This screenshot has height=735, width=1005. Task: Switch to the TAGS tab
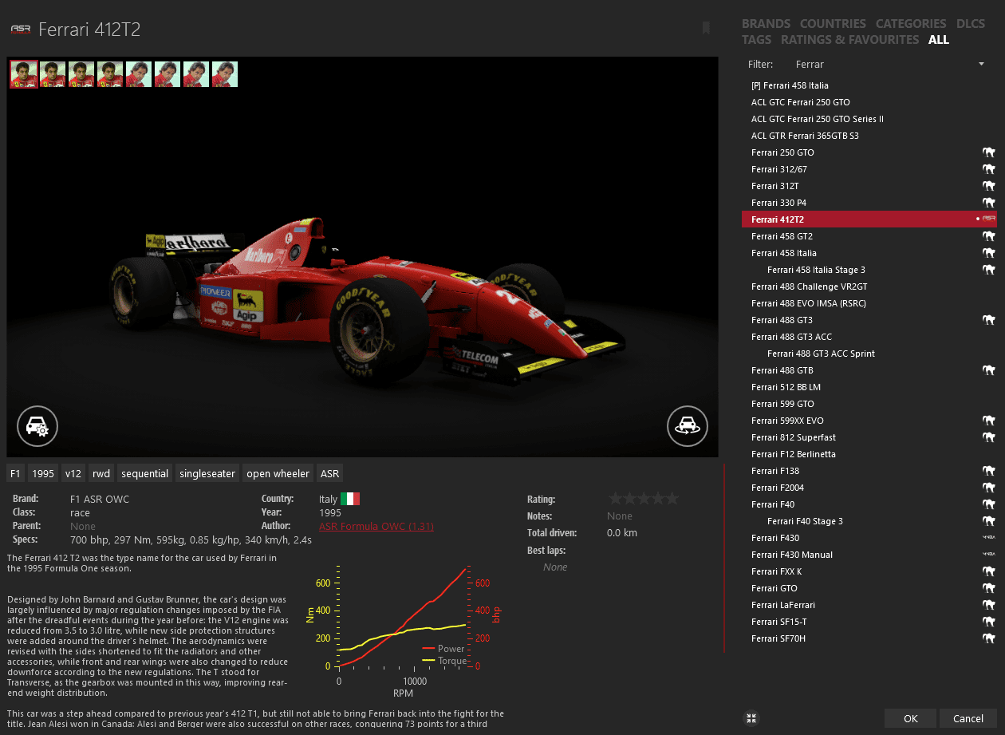click(756, 40)
